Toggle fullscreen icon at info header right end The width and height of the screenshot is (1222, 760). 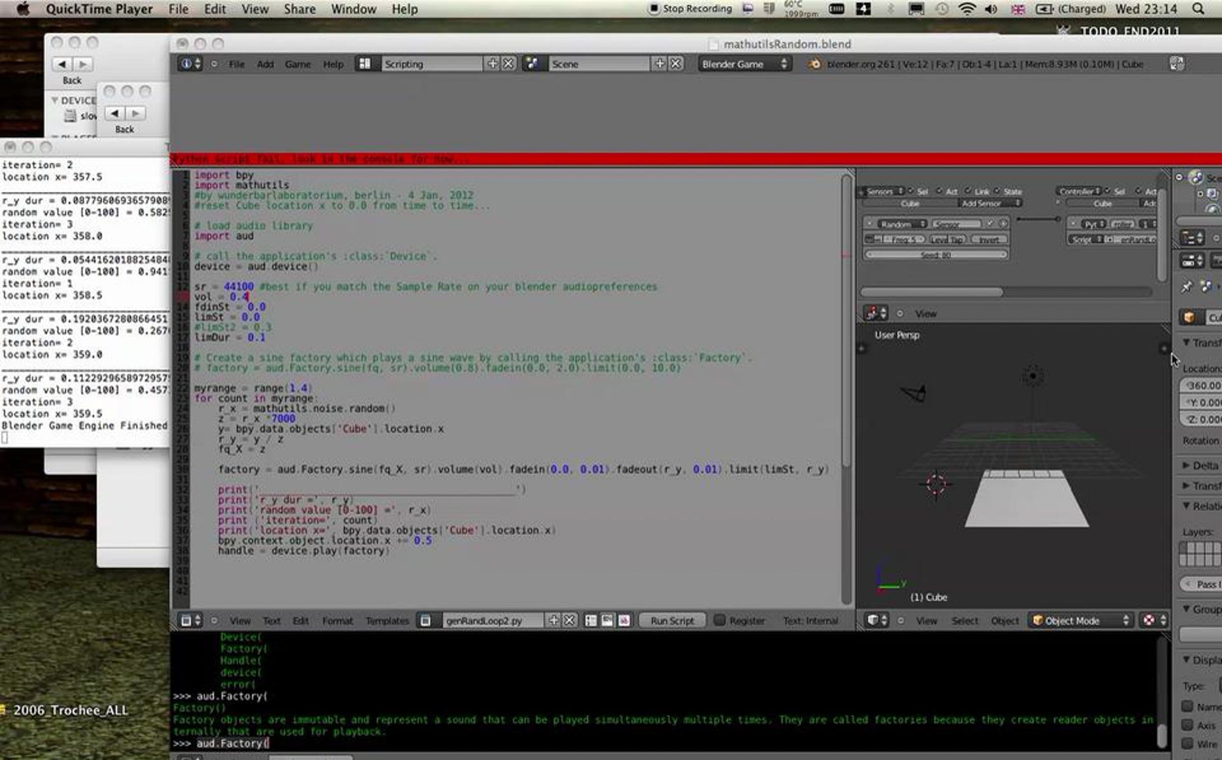pyautogui.click(x=1177, y=64)
